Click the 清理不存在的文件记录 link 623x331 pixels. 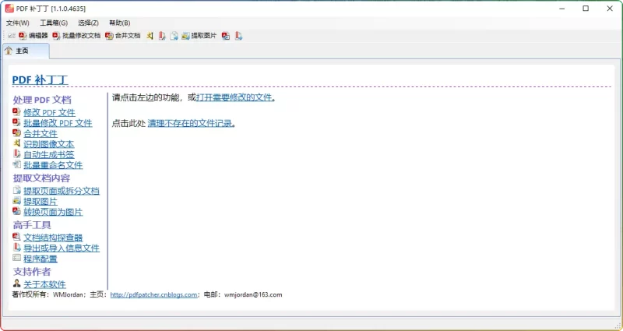[190, 123]
